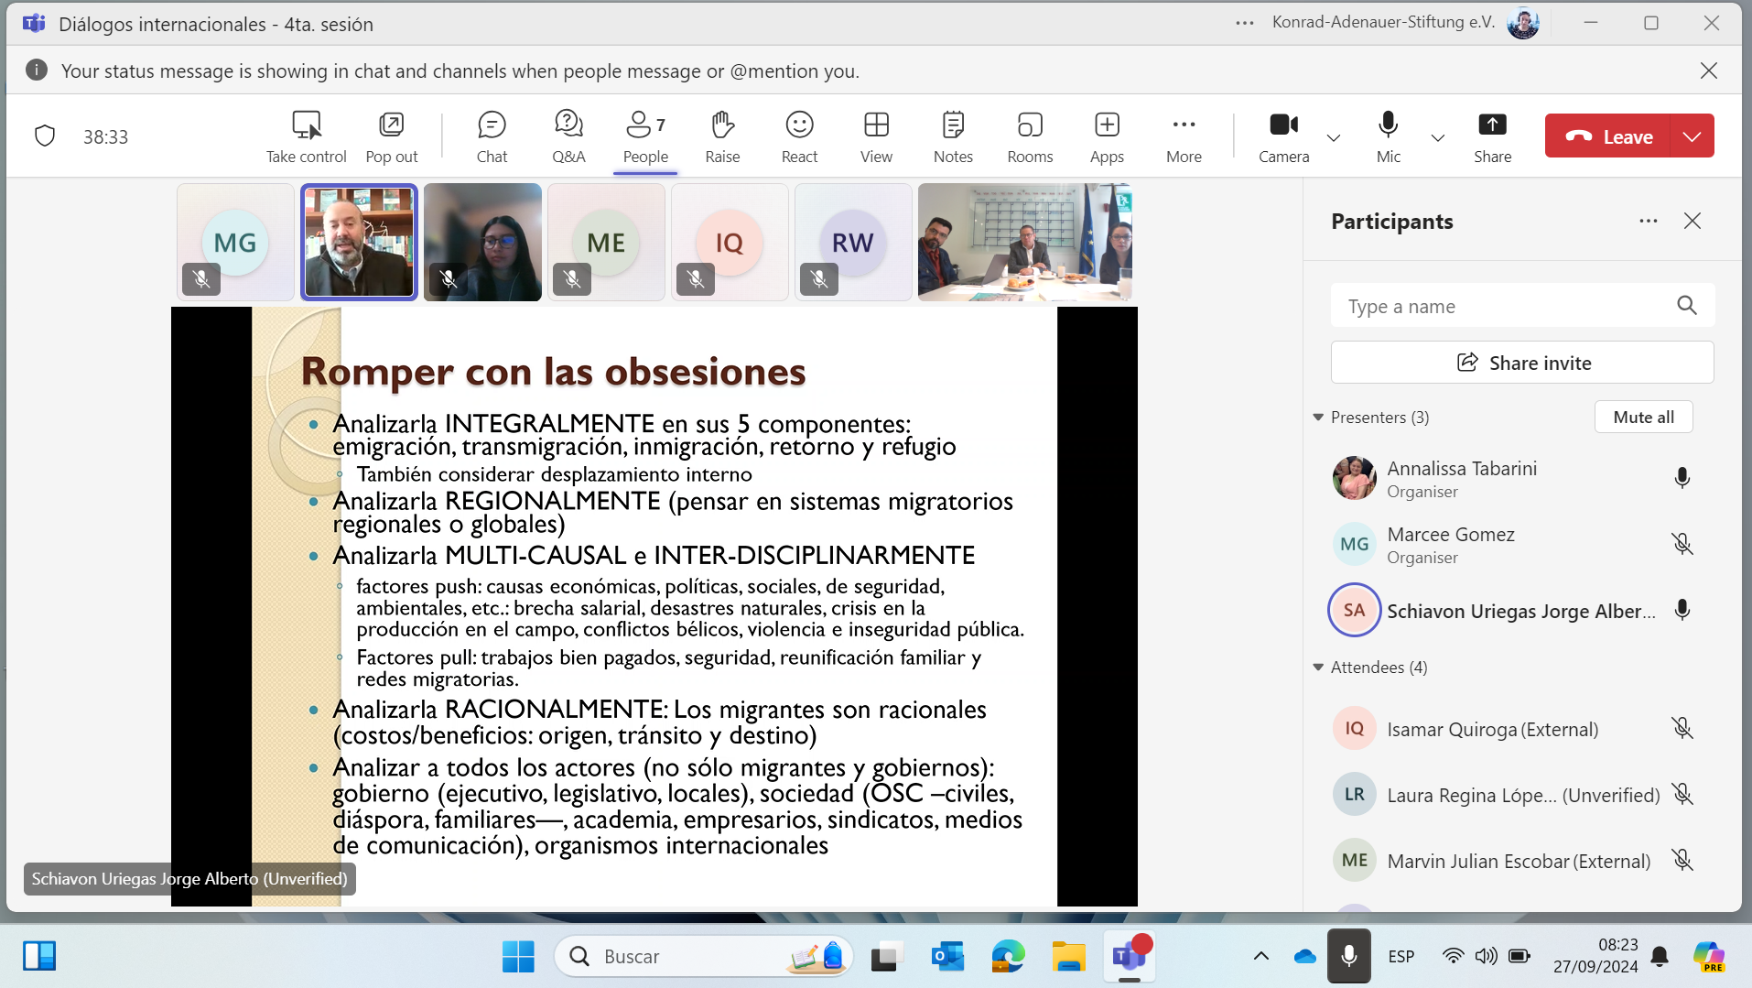
Task: Click Take control of the presentation
Action: click(306, 136)
